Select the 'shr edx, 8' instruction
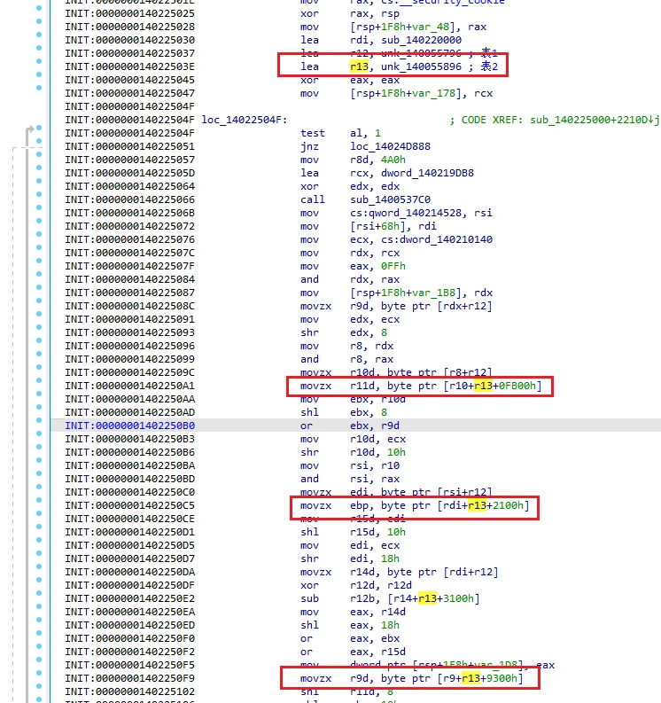Screen dimensions: 661x703 point(344,332)
